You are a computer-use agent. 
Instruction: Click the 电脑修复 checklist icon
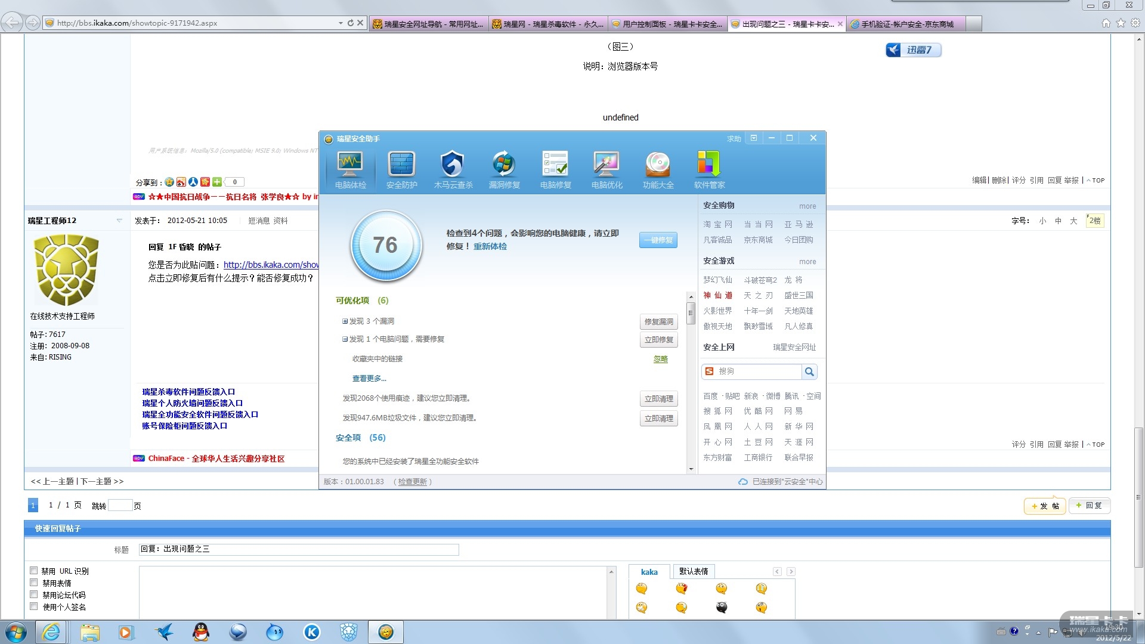[555, 165]
